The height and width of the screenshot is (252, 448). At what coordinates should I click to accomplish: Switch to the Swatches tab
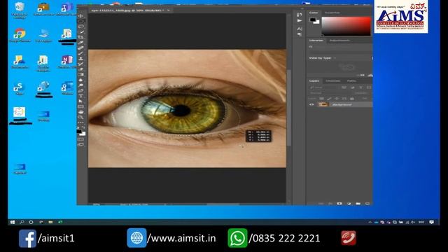click(332, 13)
